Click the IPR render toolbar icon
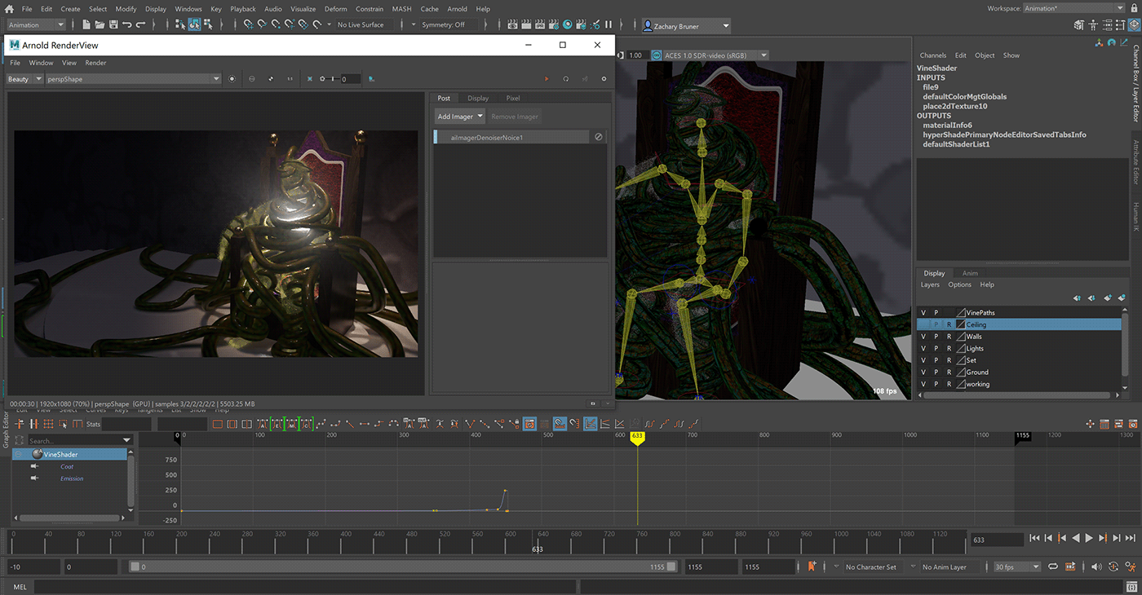This screenshot has height=595, width=1142. 540,24
